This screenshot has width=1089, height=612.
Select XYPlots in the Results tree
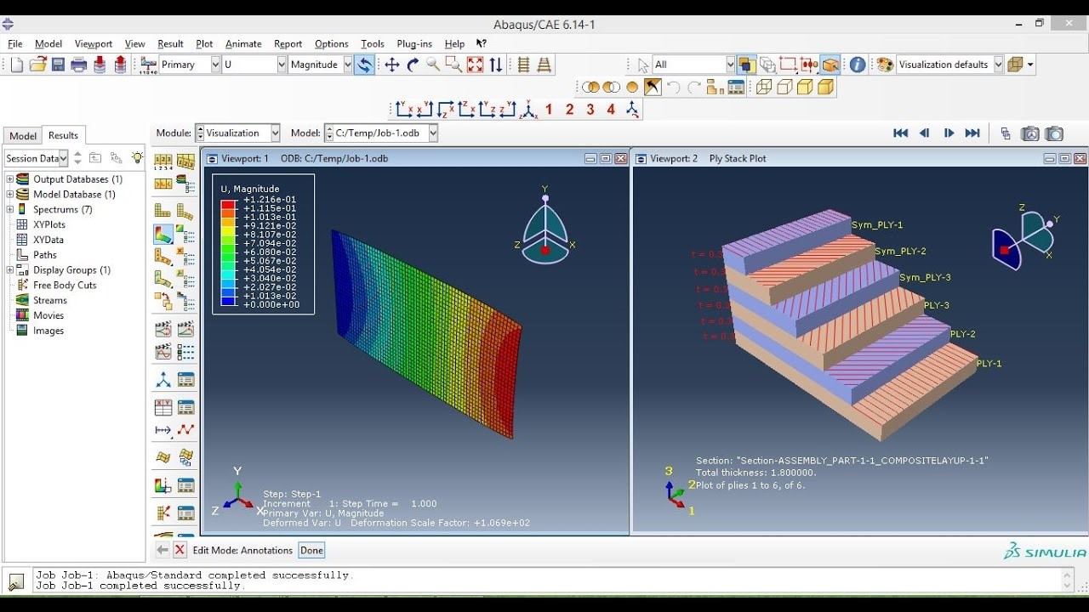point(48,224)
